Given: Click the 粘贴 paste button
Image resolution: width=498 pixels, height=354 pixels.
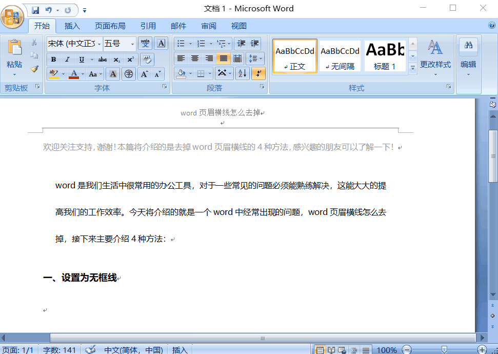Looking at the screenshot, I should pyautogui.click(x=14, y=56).
